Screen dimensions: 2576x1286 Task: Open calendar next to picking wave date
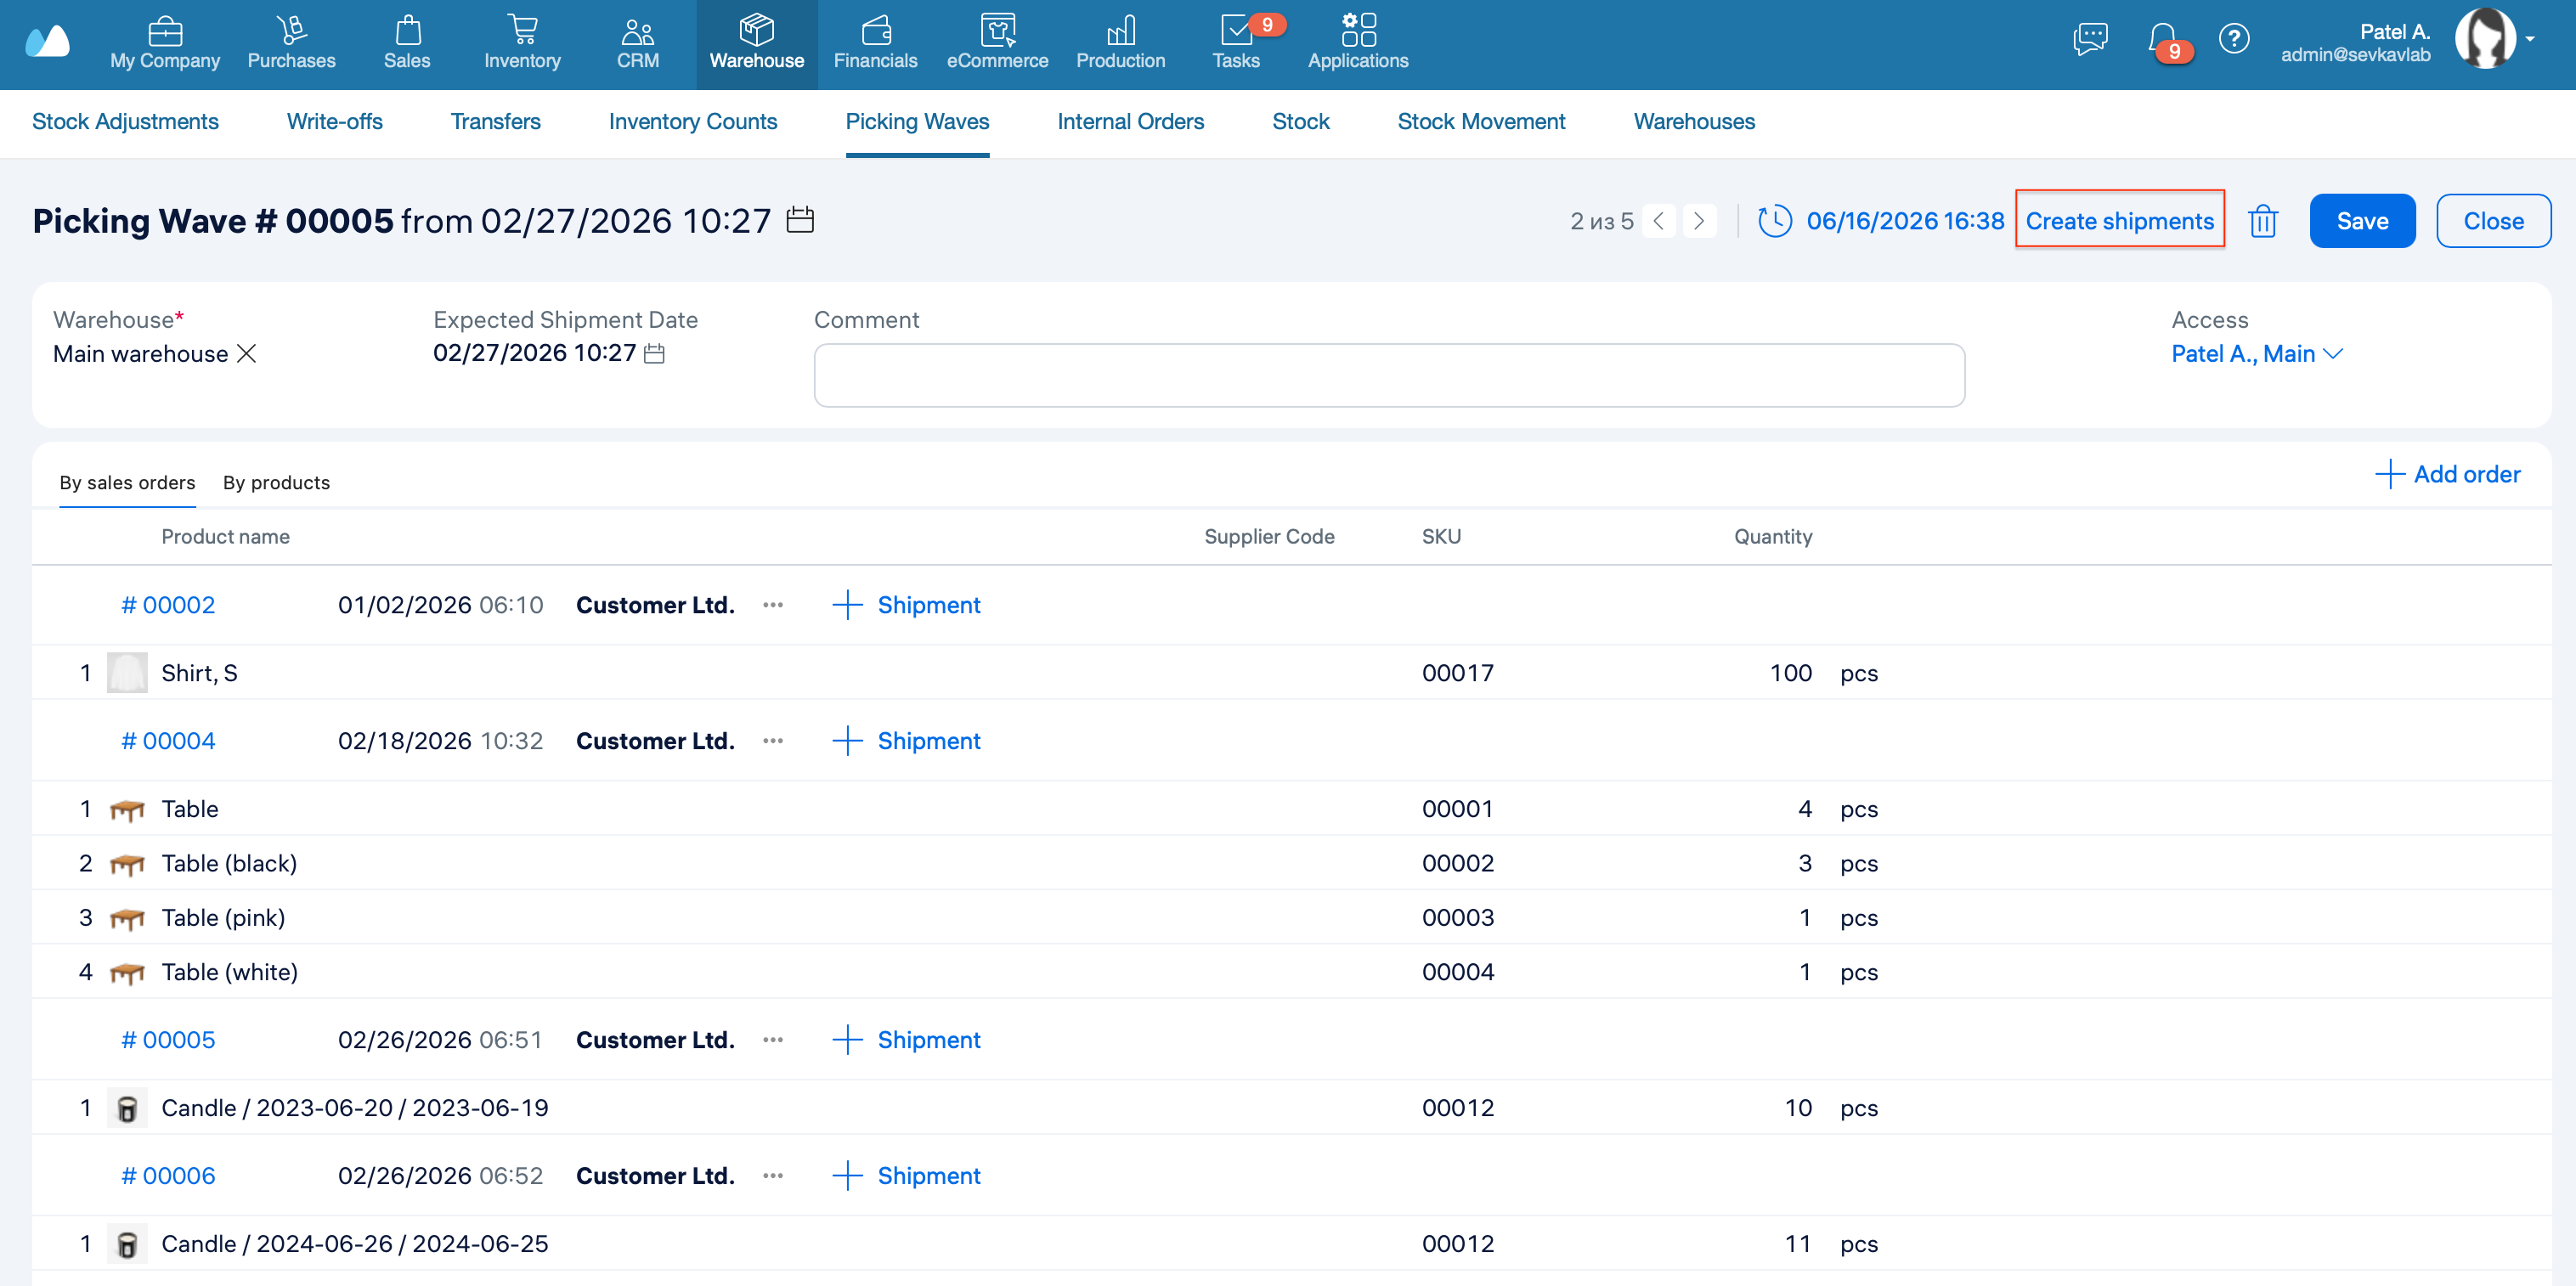800,219
